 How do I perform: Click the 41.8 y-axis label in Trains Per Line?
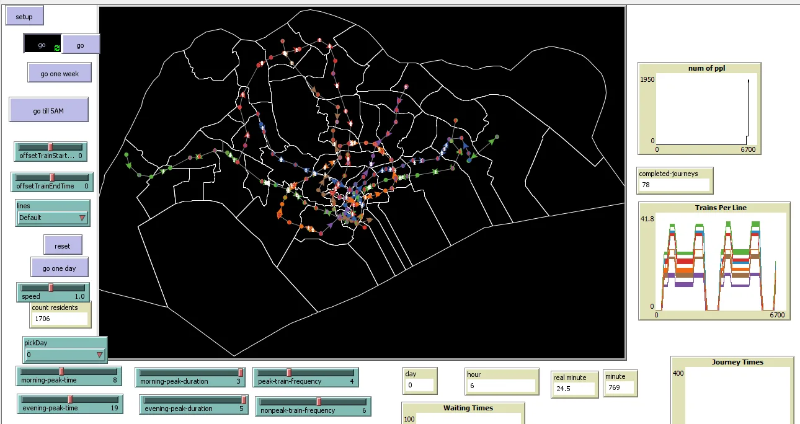[x=648, y=219]
